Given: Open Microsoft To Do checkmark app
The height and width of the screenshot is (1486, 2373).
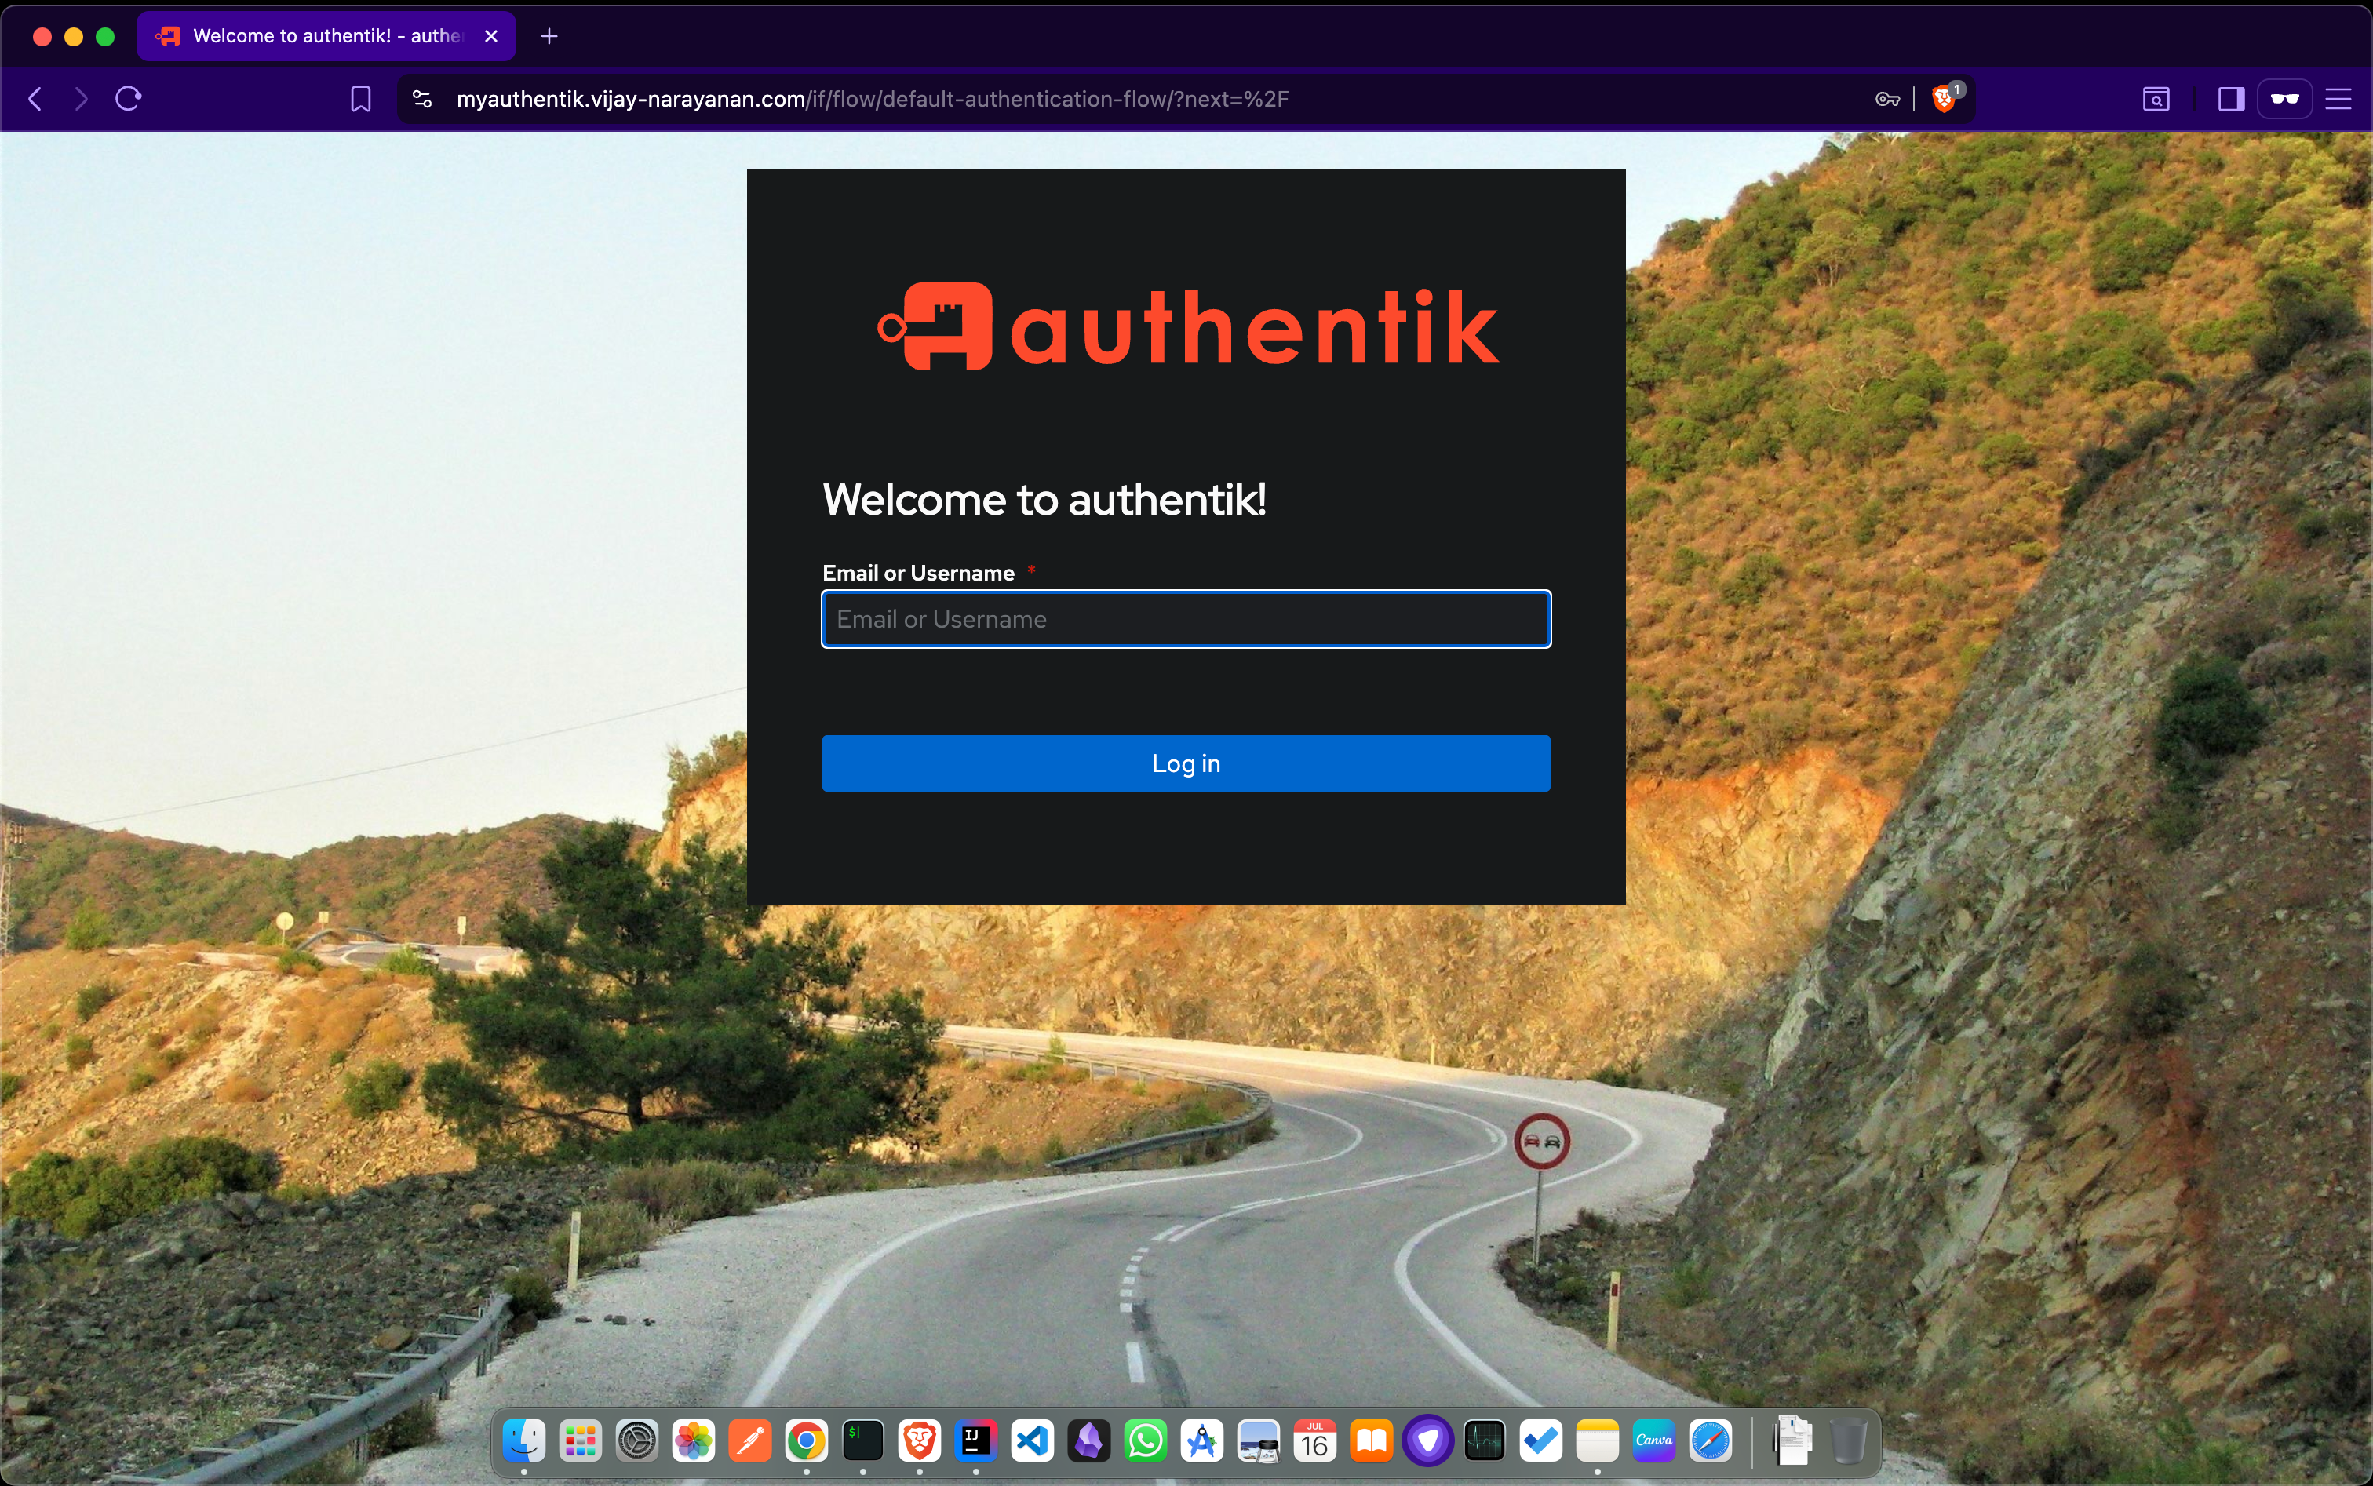Looking at the screenshot, I should coord(1541,1440).
